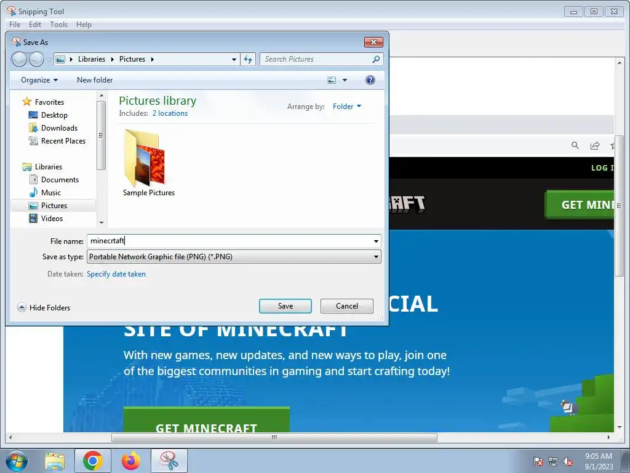
Task: Click GET MINECRAFT button in the snip
Action: (207, 420)
